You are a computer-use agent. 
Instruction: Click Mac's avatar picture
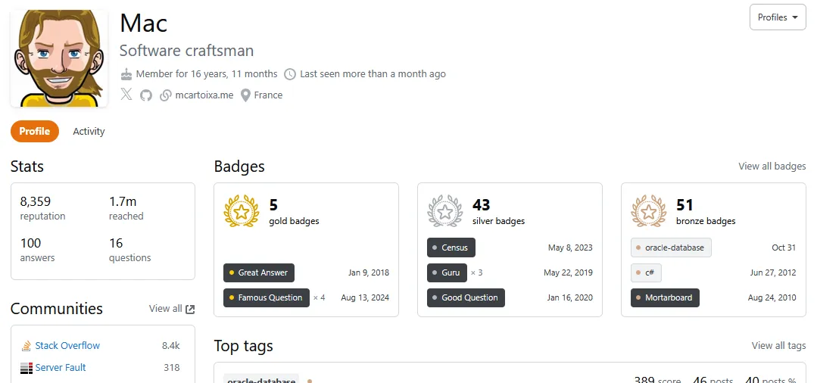59,58
